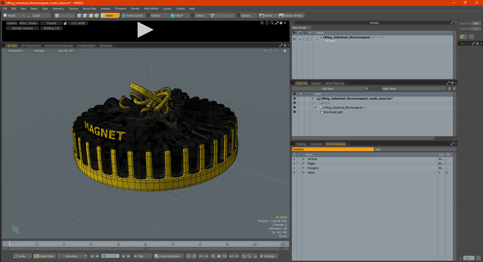
Task: Click the Auto Select button
Action: pyautogui.click(x=64, y=16)
